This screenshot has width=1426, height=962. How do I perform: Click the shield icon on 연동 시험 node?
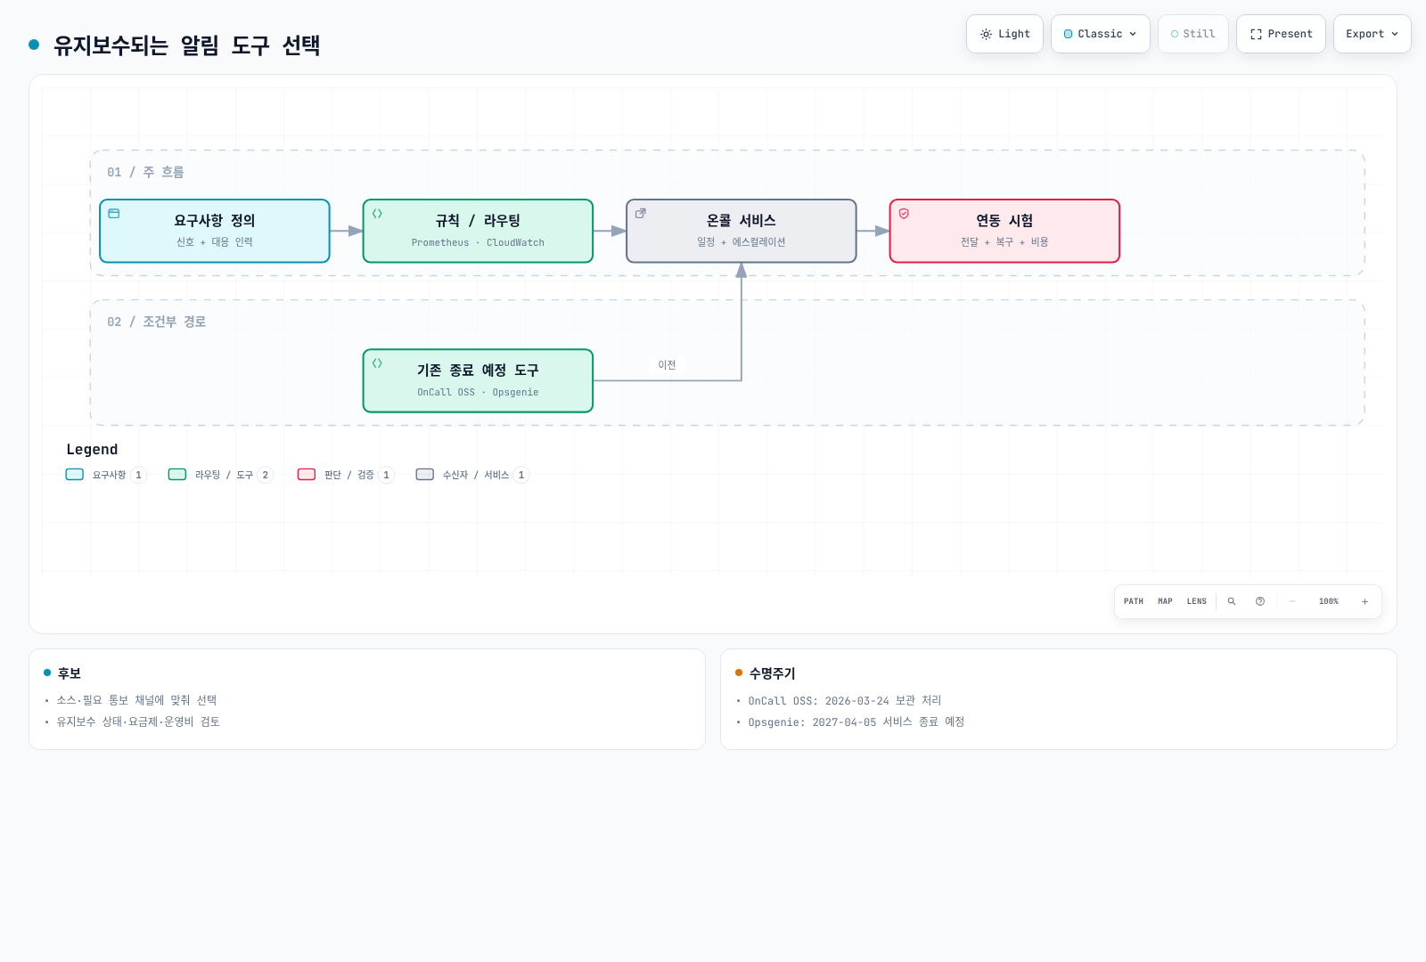(x=904, y=214)
